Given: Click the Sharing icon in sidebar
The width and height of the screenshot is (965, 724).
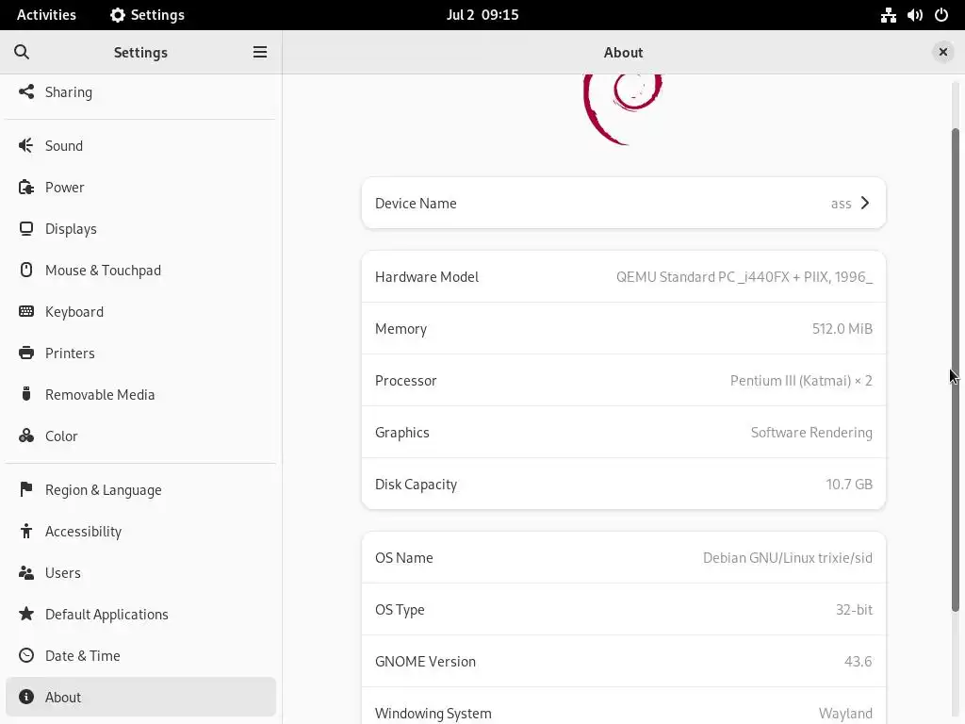Looking at the screenshot, I should [x=25, y=91].
